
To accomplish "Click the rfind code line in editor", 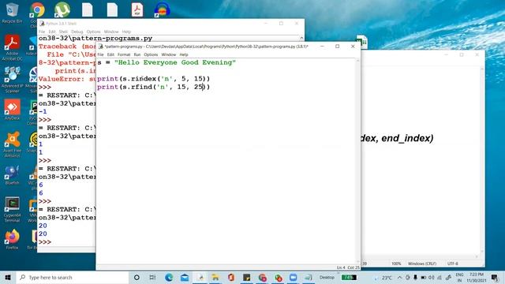I will coord(153,87).
